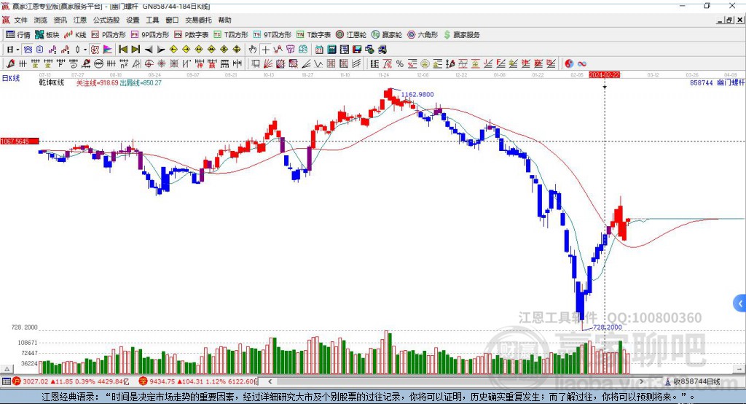Screen dimensions: 746x404
Task: Open the 江恩 menu
Action: pos(80,20)
